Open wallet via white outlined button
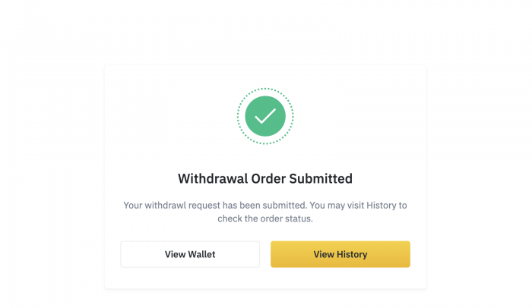The width and height of the screenshot is (532, 308). 190,254
